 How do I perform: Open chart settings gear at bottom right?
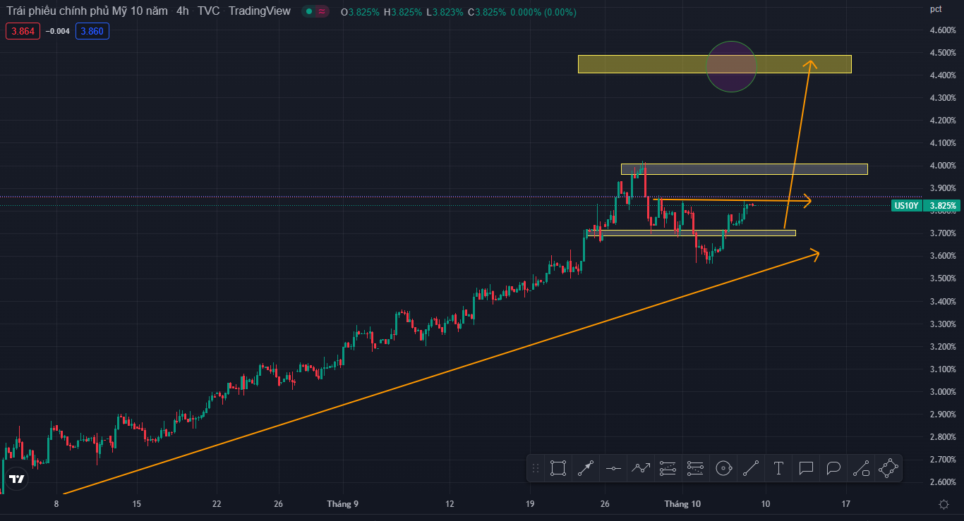[944, 504]
